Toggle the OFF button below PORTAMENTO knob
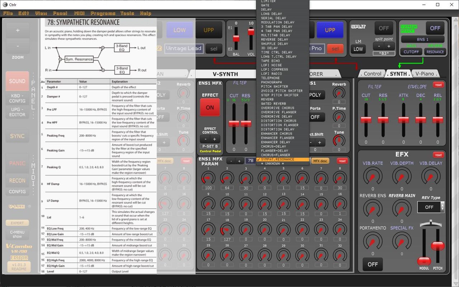The height and width of the screenshot is (287, 459). tap(373, 264)
